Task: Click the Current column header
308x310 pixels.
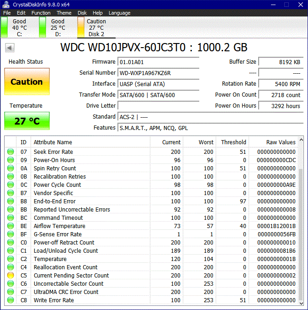Action: 166,142
